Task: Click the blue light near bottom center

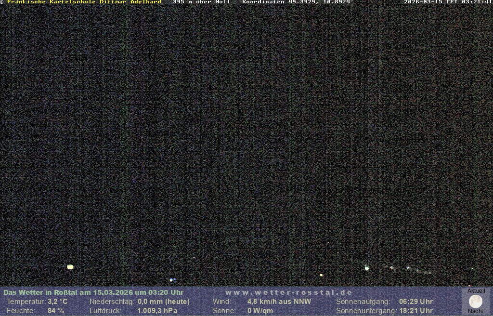Action: tap(171, 279)
